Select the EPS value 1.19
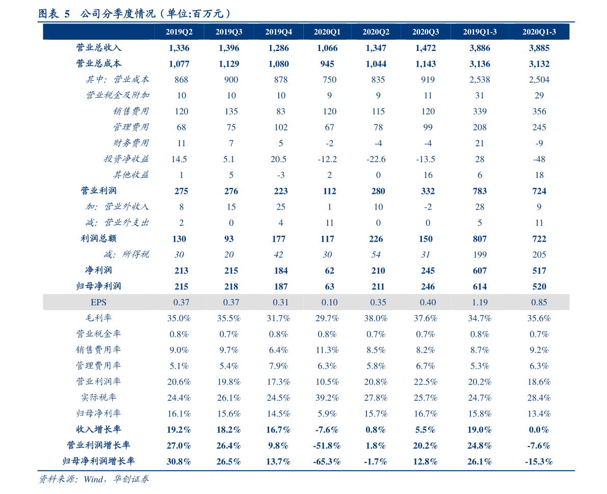 click(x=480, y=302)
